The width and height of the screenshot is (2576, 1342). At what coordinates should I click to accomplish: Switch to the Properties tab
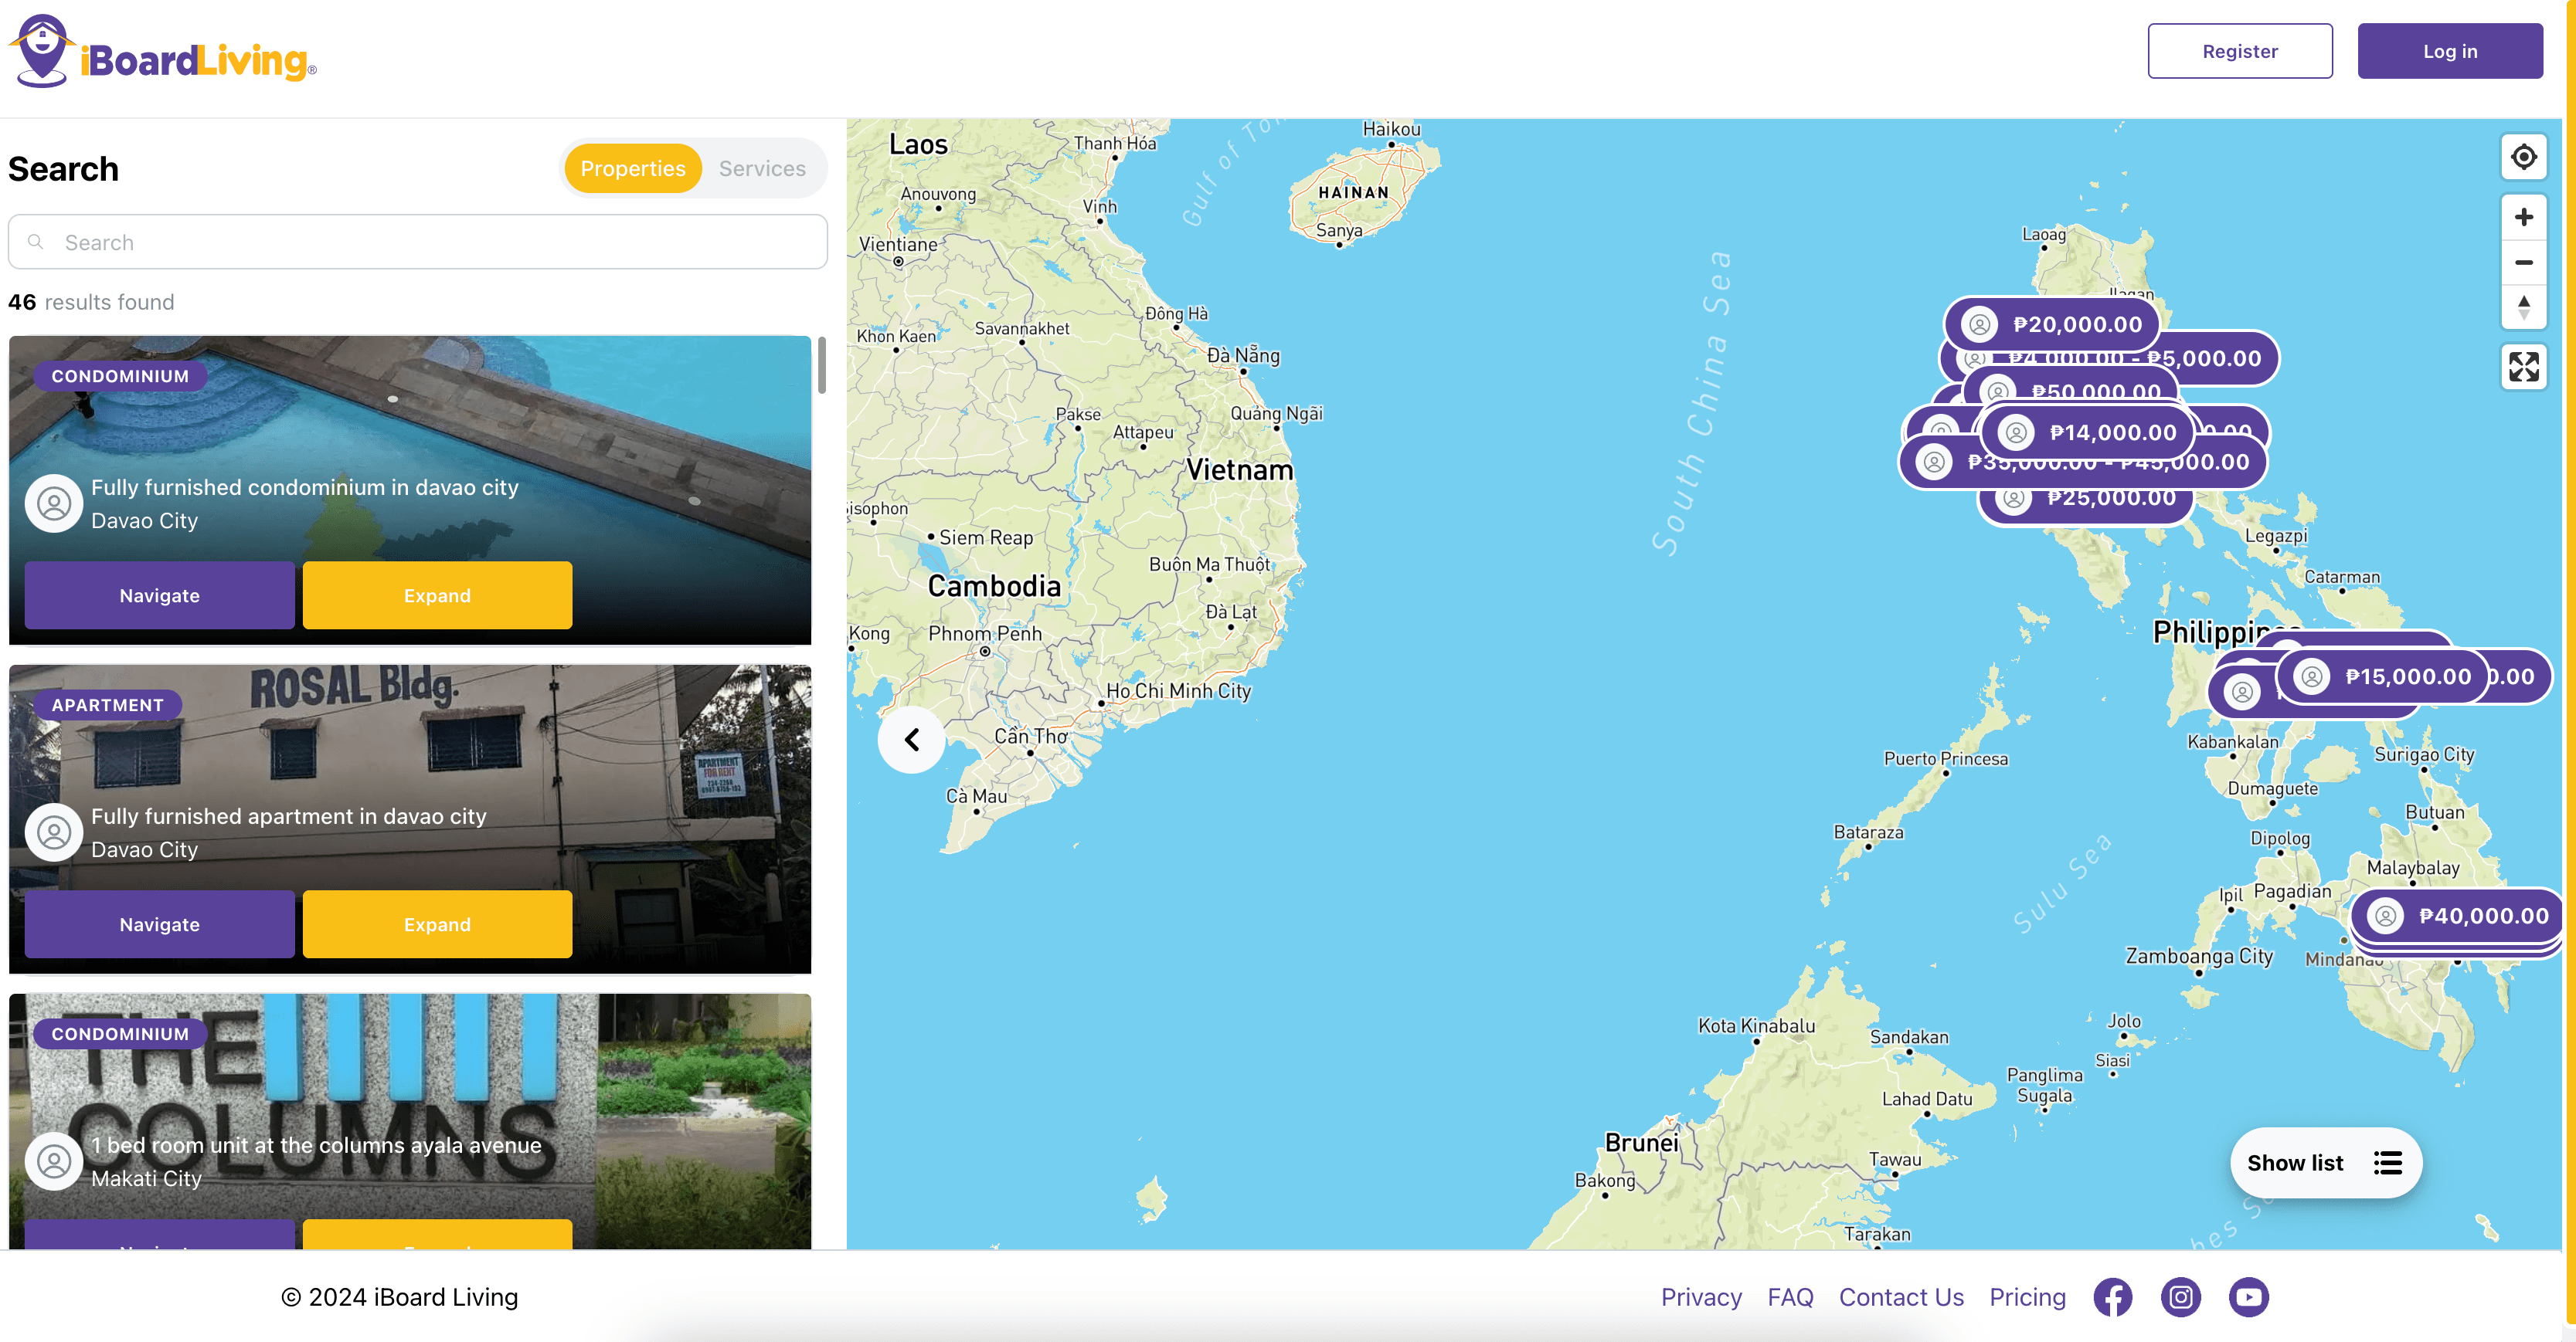633,168
